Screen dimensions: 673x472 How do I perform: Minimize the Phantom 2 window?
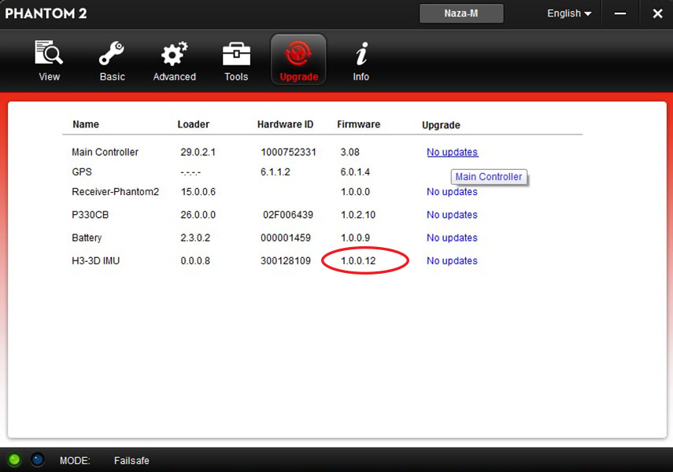619,13
